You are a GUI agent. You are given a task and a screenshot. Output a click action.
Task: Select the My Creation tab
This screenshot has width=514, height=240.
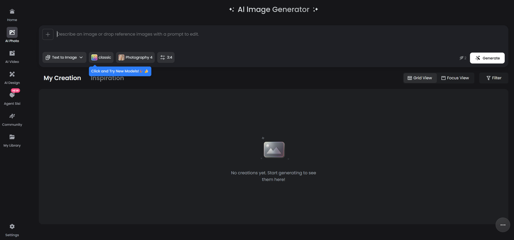pyautogui.click(x=62, y=78)
